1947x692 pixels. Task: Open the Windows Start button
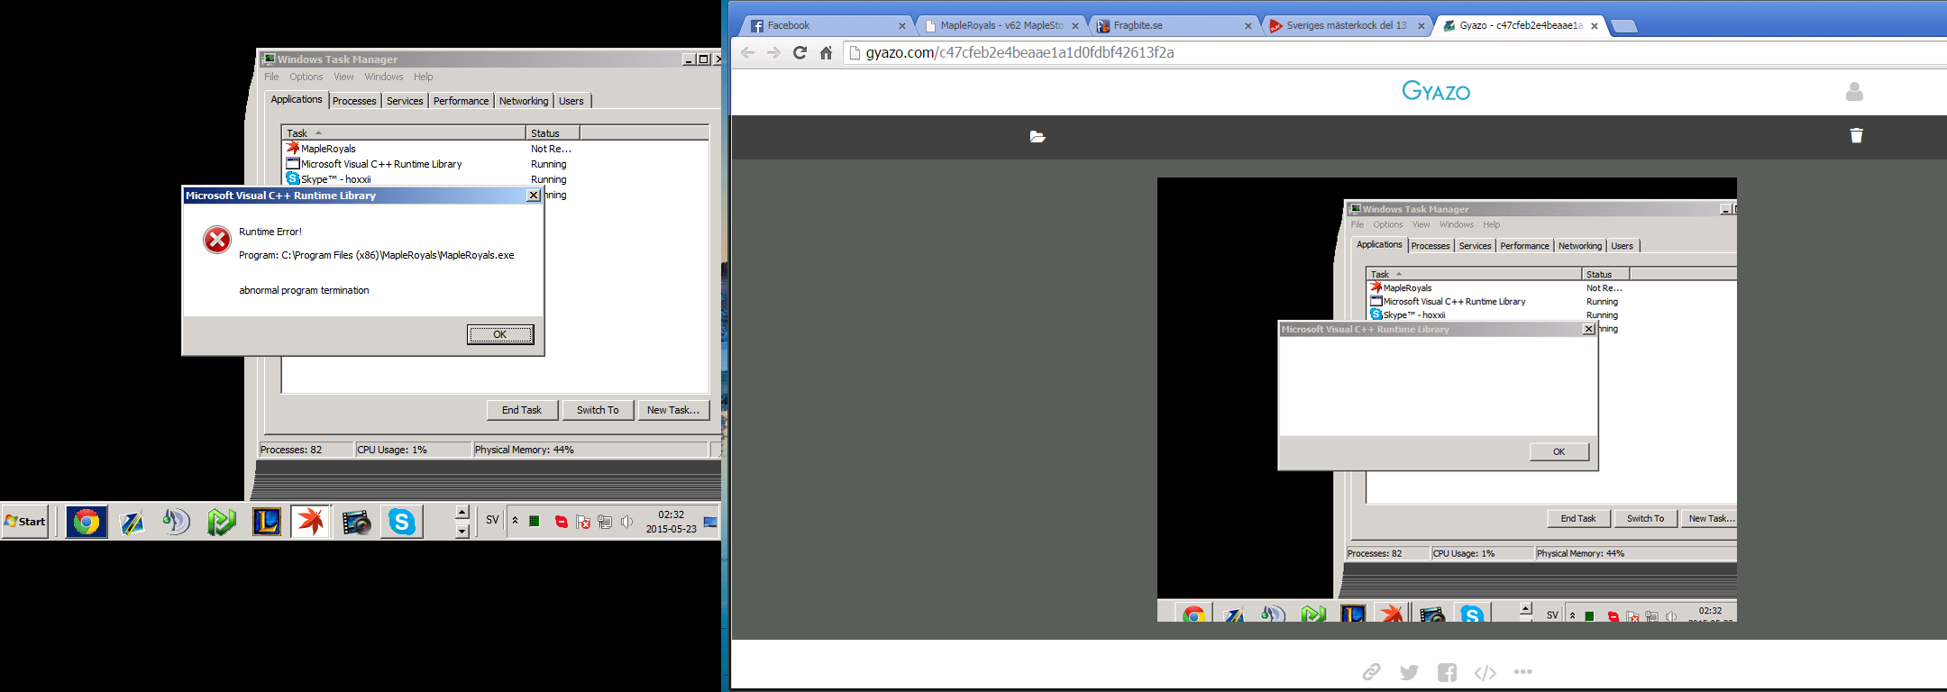coord(25,522)
